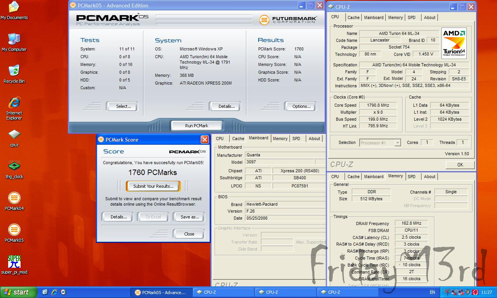Switch to Mainboard tab in CPU-Z Processor window

[x=374, y=17]
